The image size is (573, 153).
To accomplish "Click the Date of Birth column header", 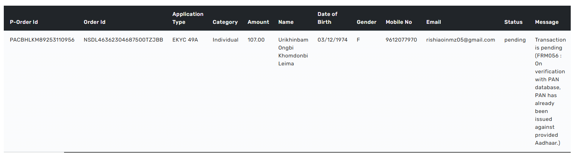I will (327, 18).
